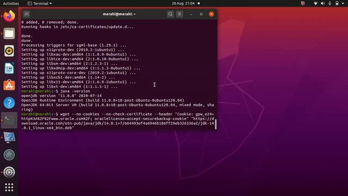The width and height of the screenshot is (348, 196).
Task: Click the volume icon in top bar
Action: [x=322, y=3]
